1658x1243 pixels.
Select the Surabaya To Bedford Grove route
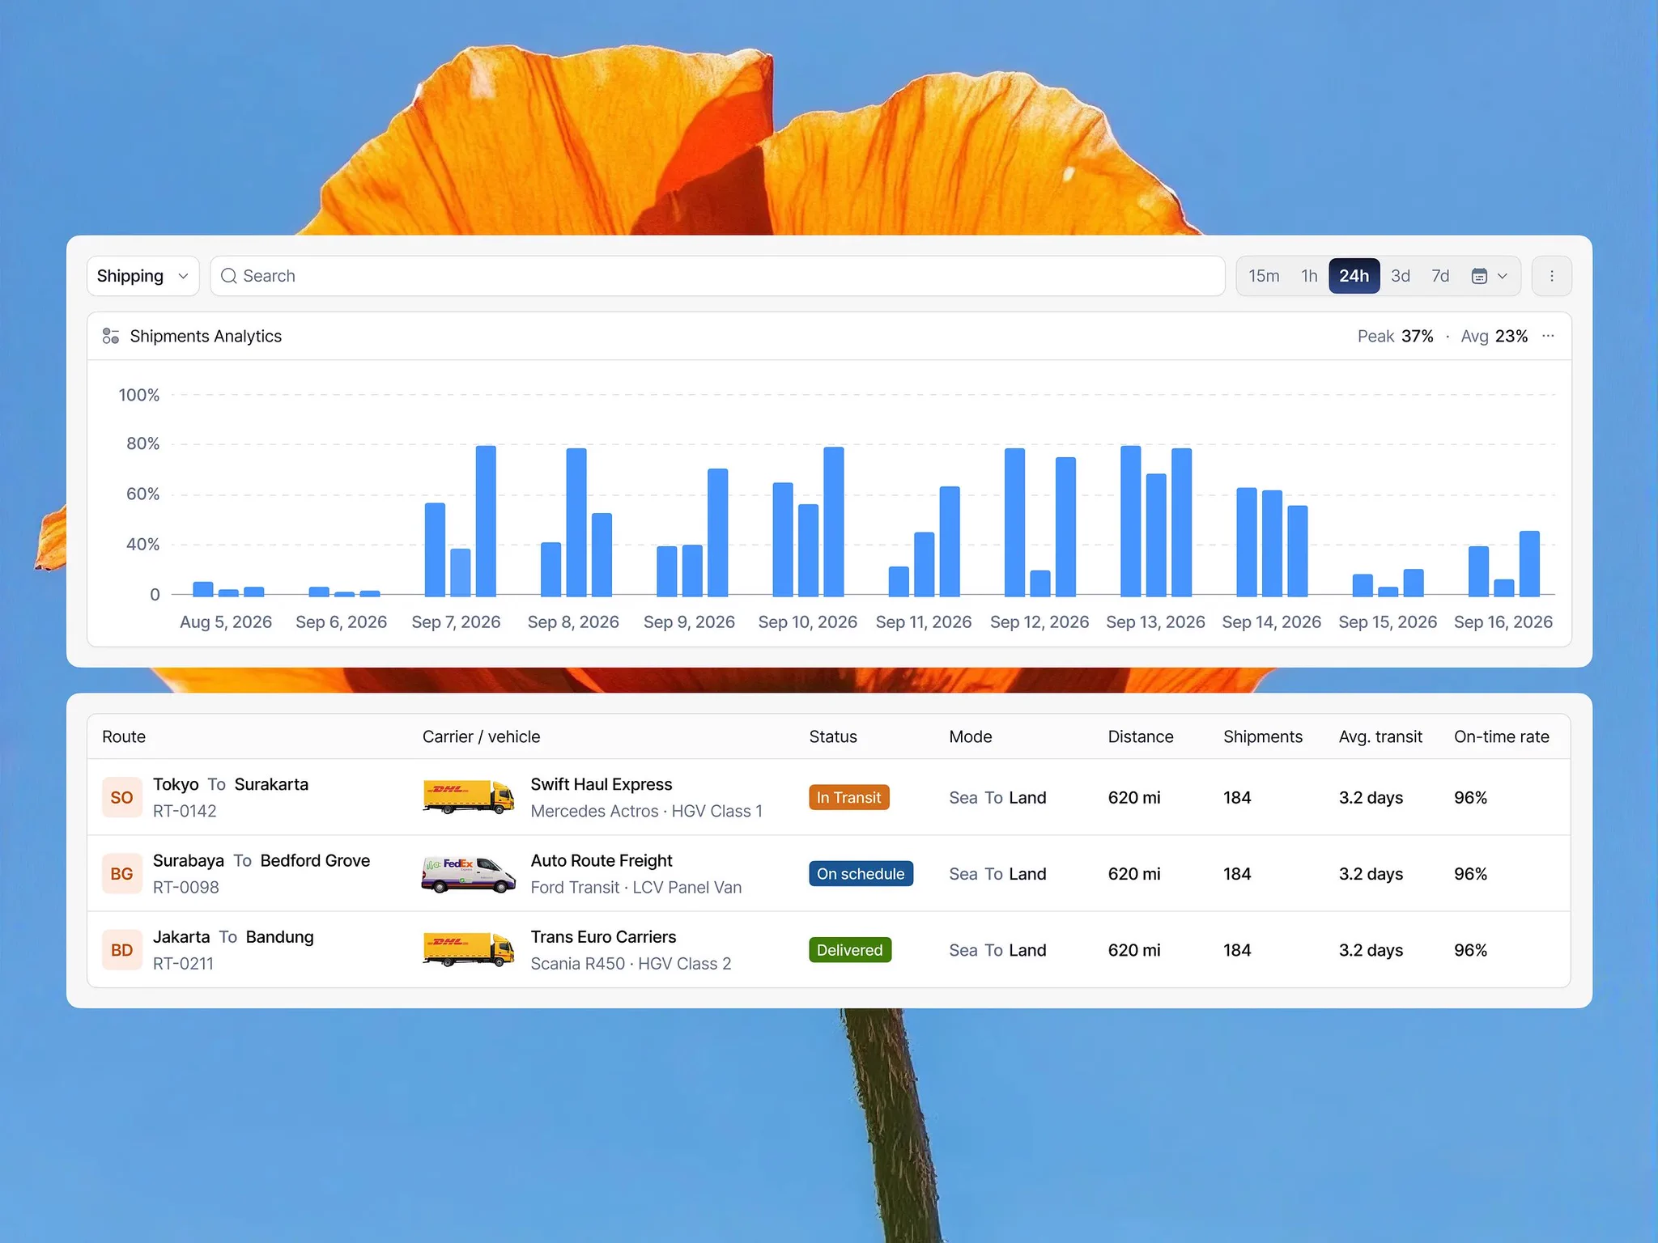point(261,860)
